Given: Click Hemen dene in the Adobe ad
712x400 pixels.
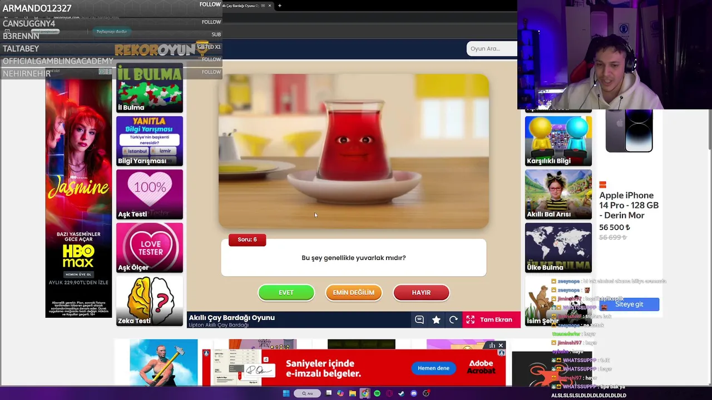Looking at the screenshot, I should [x=433, y=368].
